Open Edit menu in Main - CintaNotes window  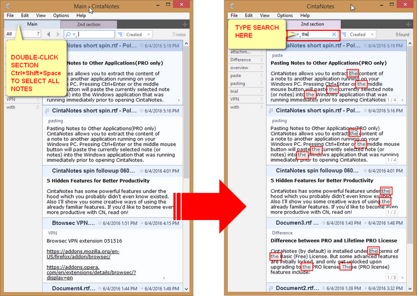25,15
